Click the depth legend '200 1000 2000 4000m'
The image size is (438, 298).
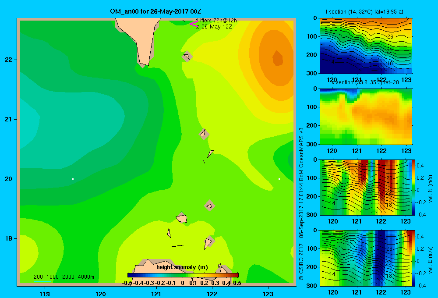click(64, 277)
